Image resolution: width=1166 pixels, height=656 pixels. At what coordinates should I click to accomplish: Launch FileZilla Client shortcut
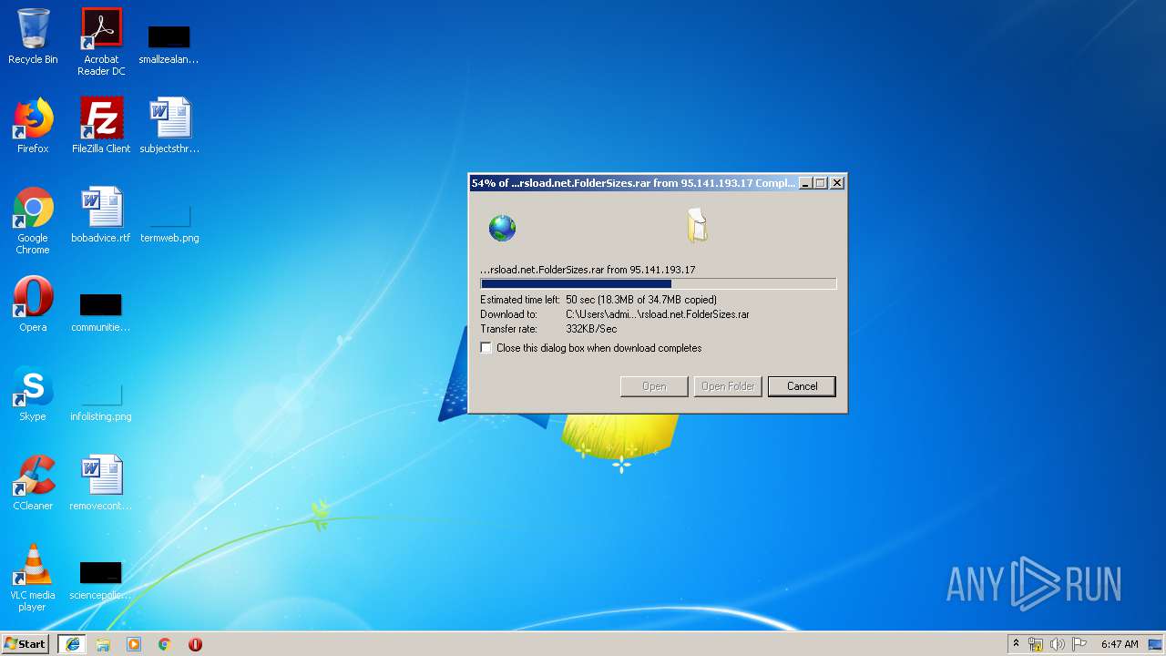101,127
